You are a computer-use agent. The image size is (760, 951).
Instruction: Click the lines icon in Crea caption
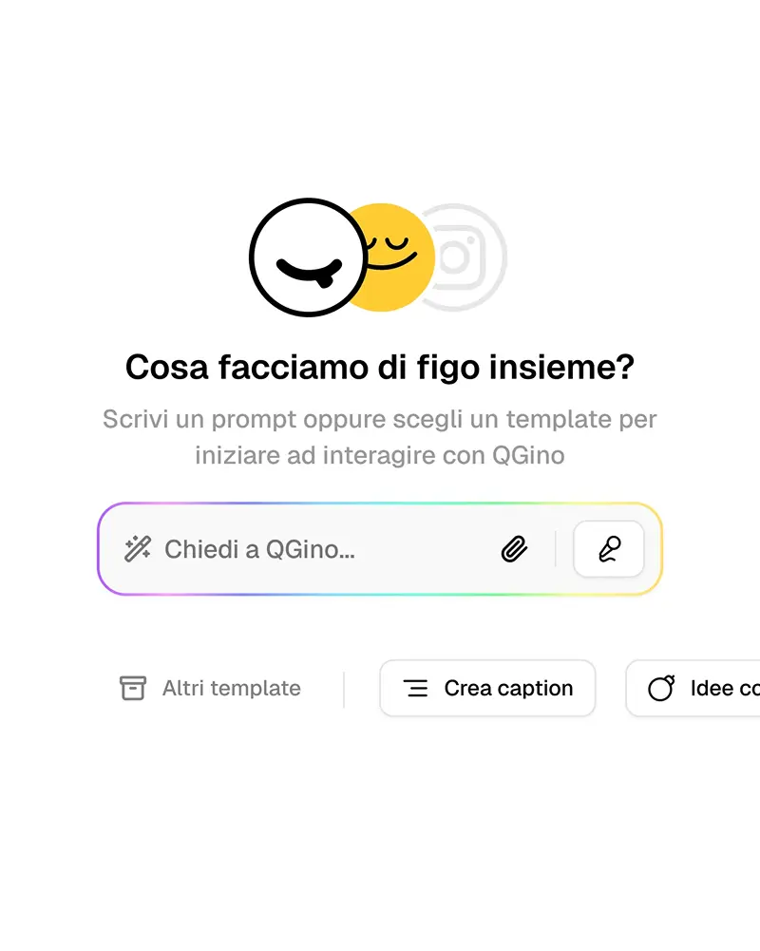pos(415,689)
